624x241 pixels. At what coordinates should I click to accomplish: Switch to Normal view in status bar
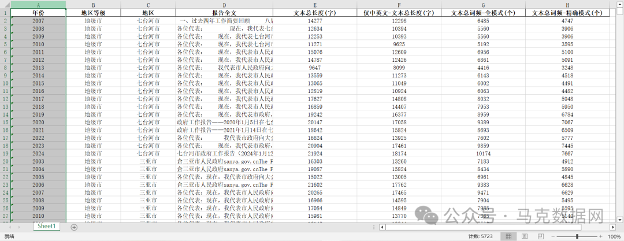coord(508,236)
